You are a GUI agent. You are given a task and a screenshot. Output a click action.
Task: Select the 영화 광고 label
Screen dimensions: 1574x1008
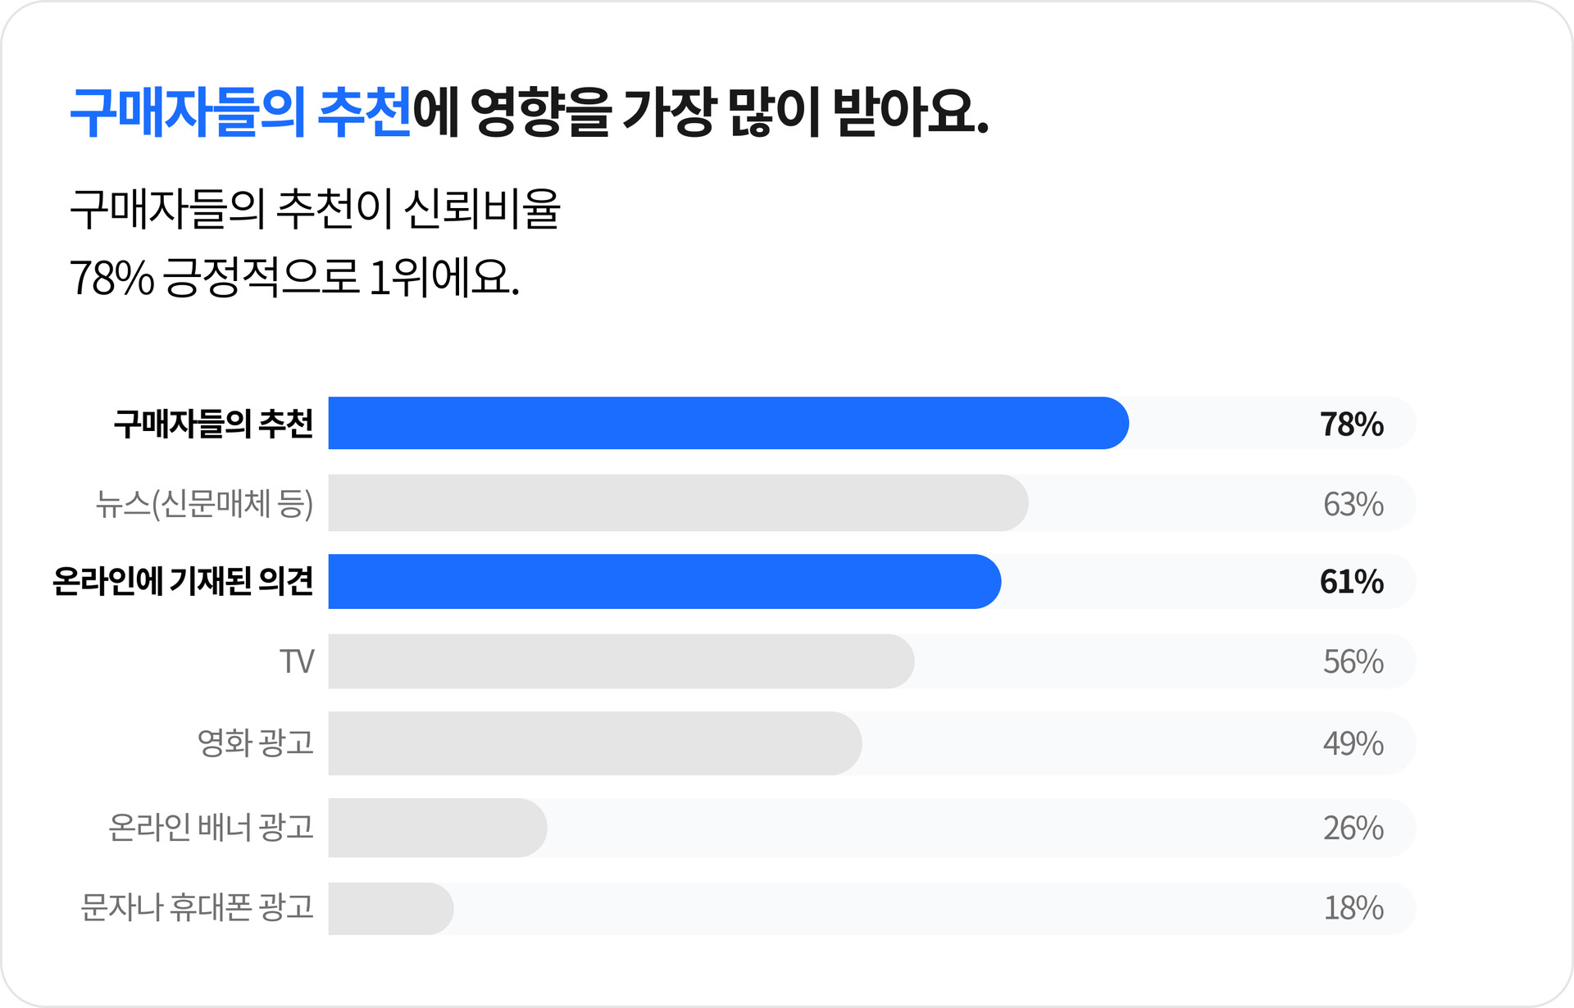(x=256, y=742)
